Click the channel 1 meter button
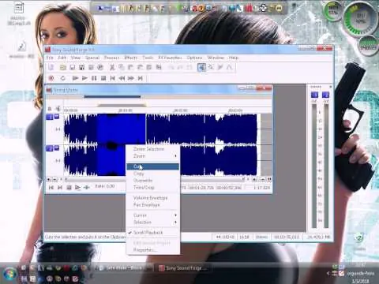Screen dimensions: 379x284 coord(314,95)
